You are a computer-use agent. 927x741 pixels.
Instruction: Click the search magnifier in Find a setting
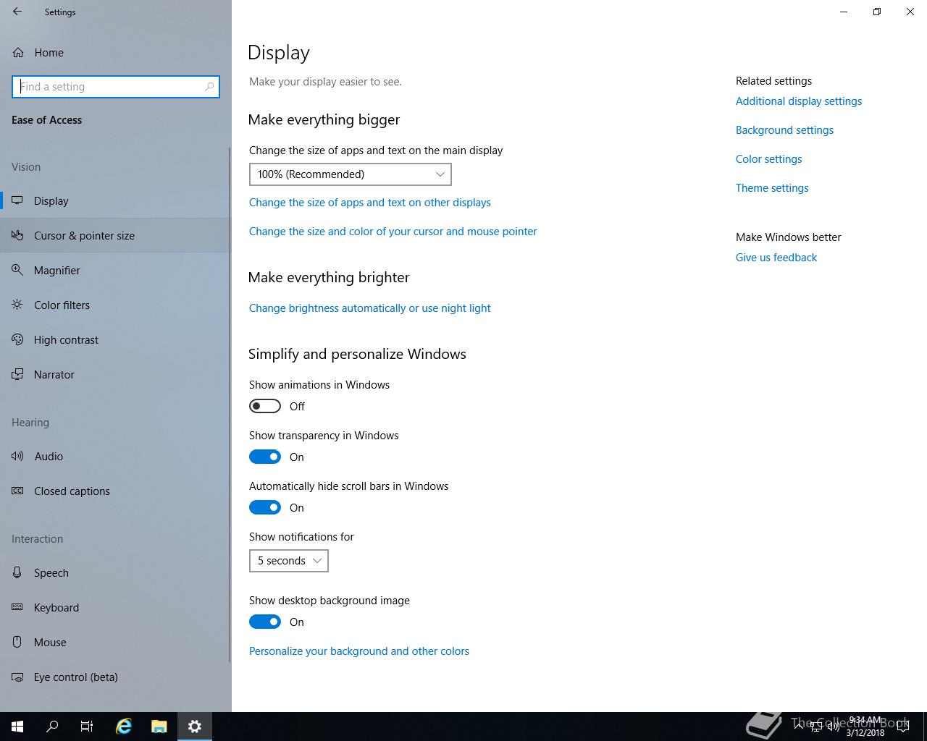pyautogui.click(x=209, y=87)
